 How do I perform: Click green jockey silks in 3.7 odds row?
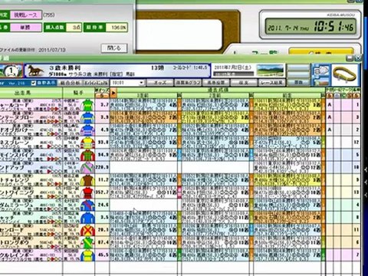click(x=87, y=105)
